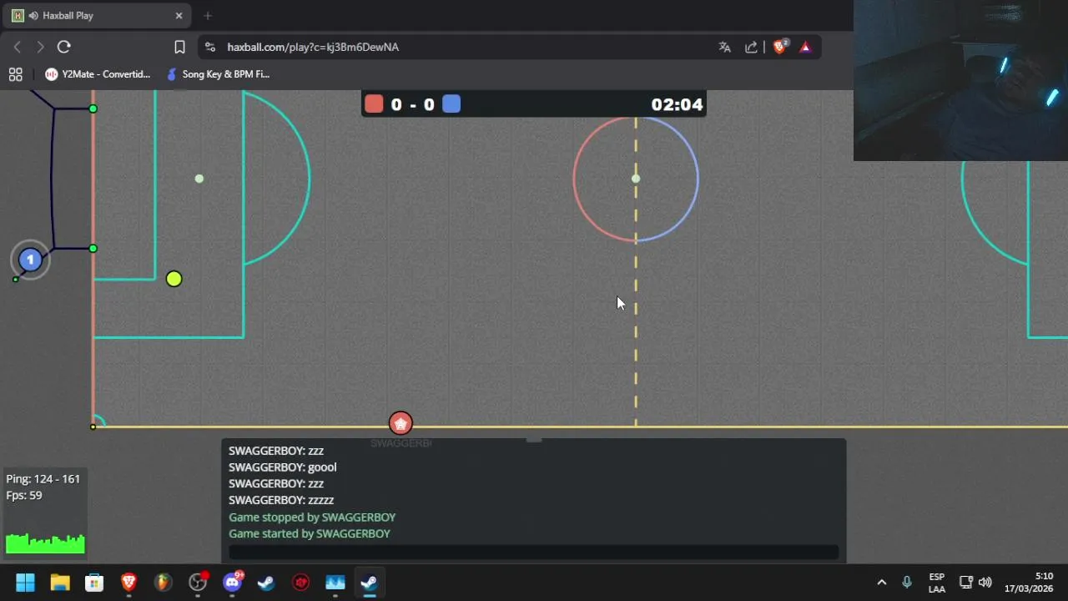Click the Haxball Play tab favicon
Viewport: 1068px width, 601px height.
18,15
